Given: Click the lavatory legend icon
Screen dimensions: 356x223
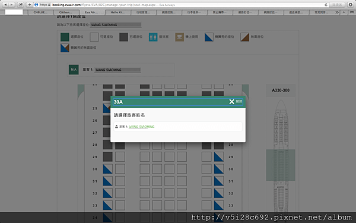Looking at the screenshot, I should pyautogui.click(x=153, y=37).
